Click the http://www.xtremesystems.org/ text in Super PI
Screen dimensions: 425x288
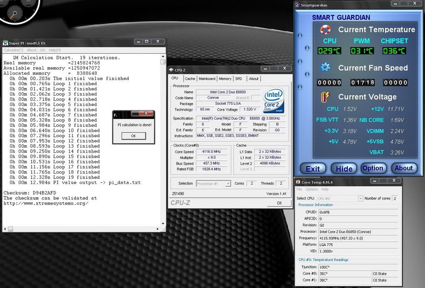tap(46, 203)
